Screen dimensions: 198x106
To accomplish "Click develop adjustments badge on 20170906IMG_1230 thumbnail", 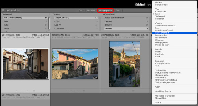I will 139,85.
